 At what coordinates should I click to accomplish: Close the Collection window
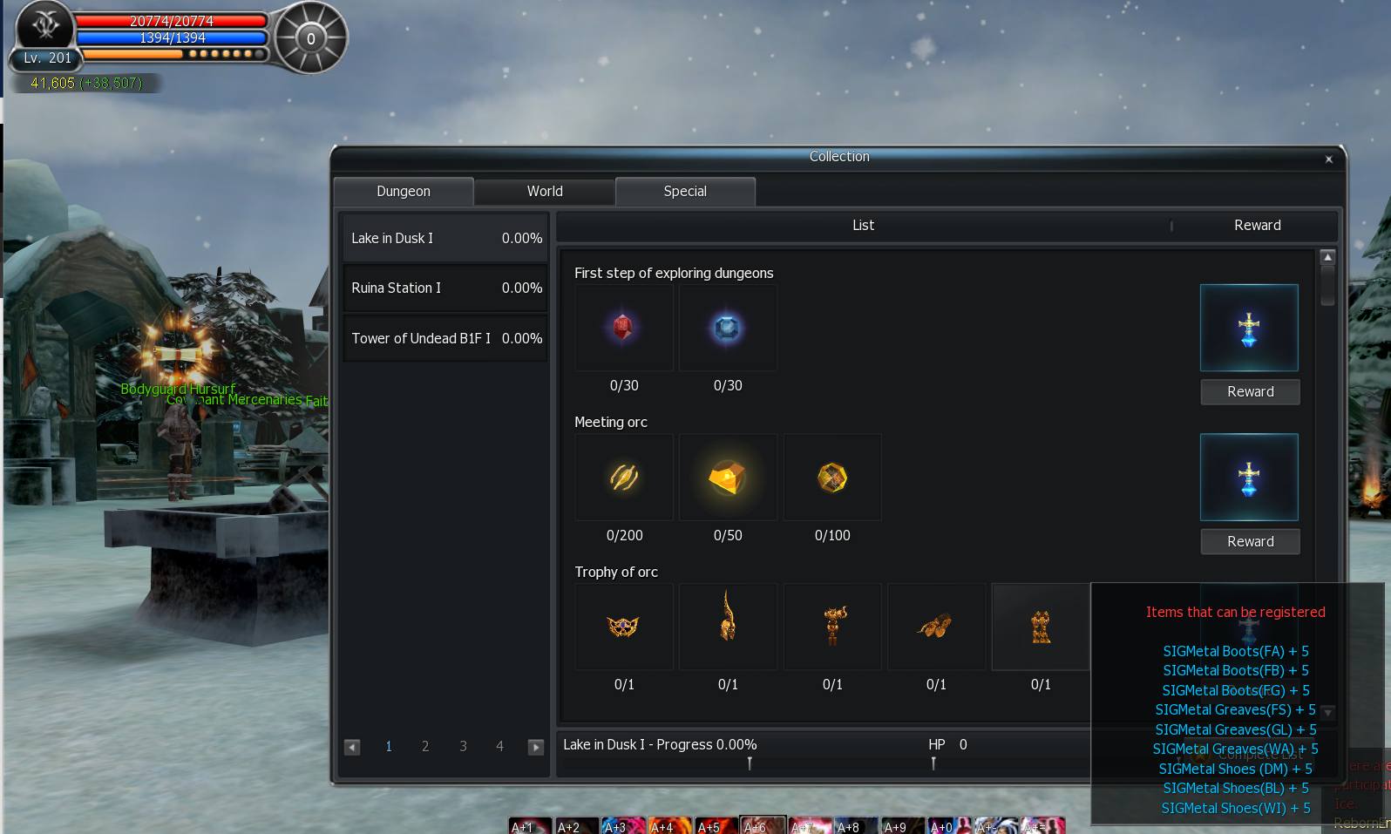point(1328,159)
